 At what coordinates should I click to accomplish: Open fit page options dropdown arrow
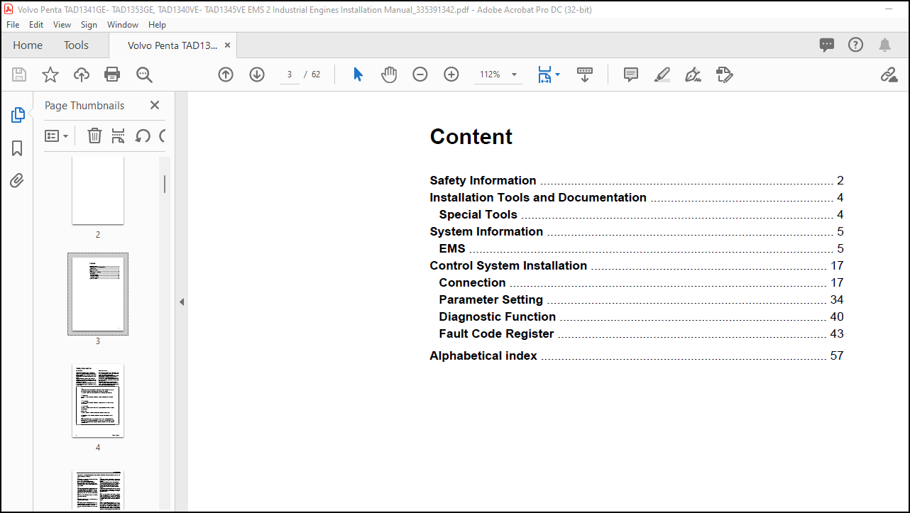tap(558, 75)
